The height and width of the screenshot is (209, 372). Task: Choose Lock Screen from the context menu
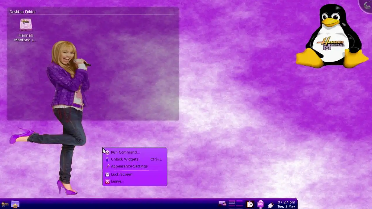135,174
